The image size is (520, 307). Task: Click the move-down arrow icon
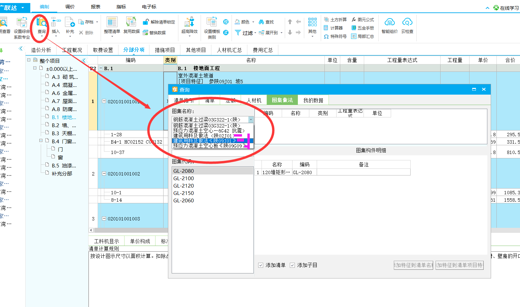[x=290, y=33]
